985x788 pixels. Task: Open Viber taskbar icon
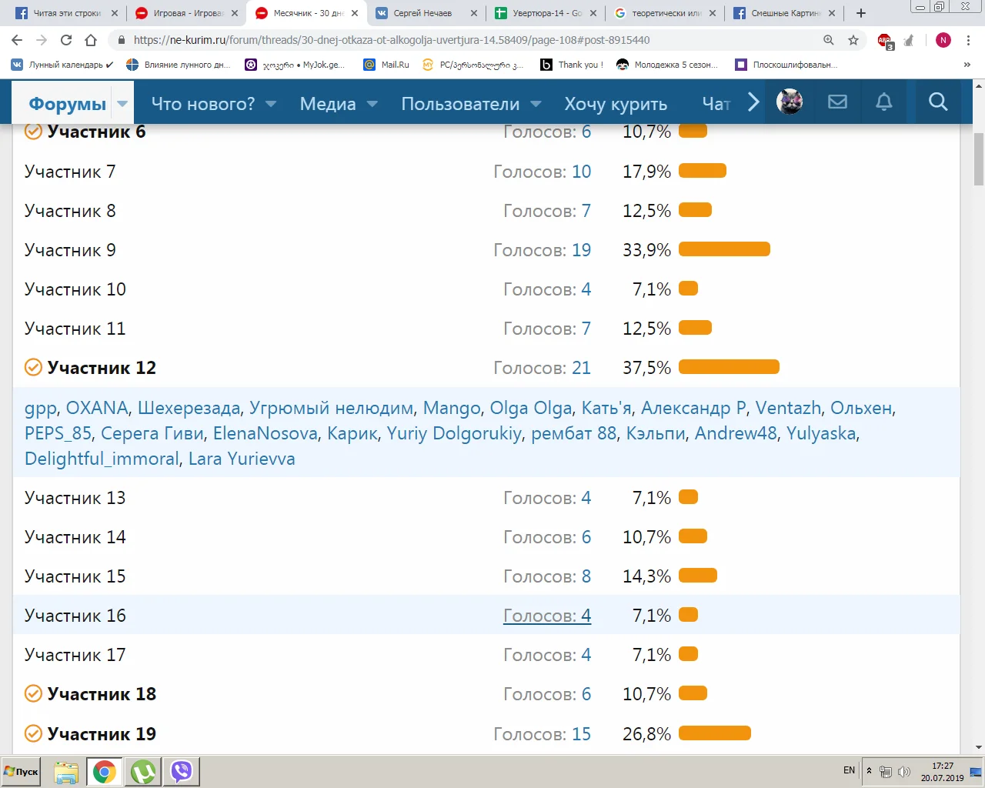[x=182, y=771]
